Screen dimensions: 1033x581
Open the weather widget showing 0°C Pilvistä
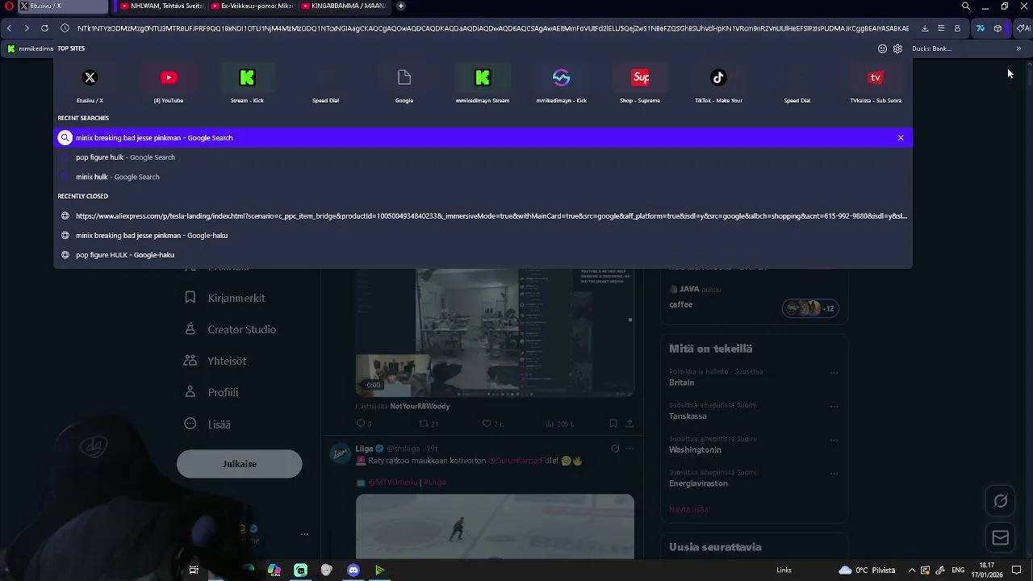tap(868, 571)
